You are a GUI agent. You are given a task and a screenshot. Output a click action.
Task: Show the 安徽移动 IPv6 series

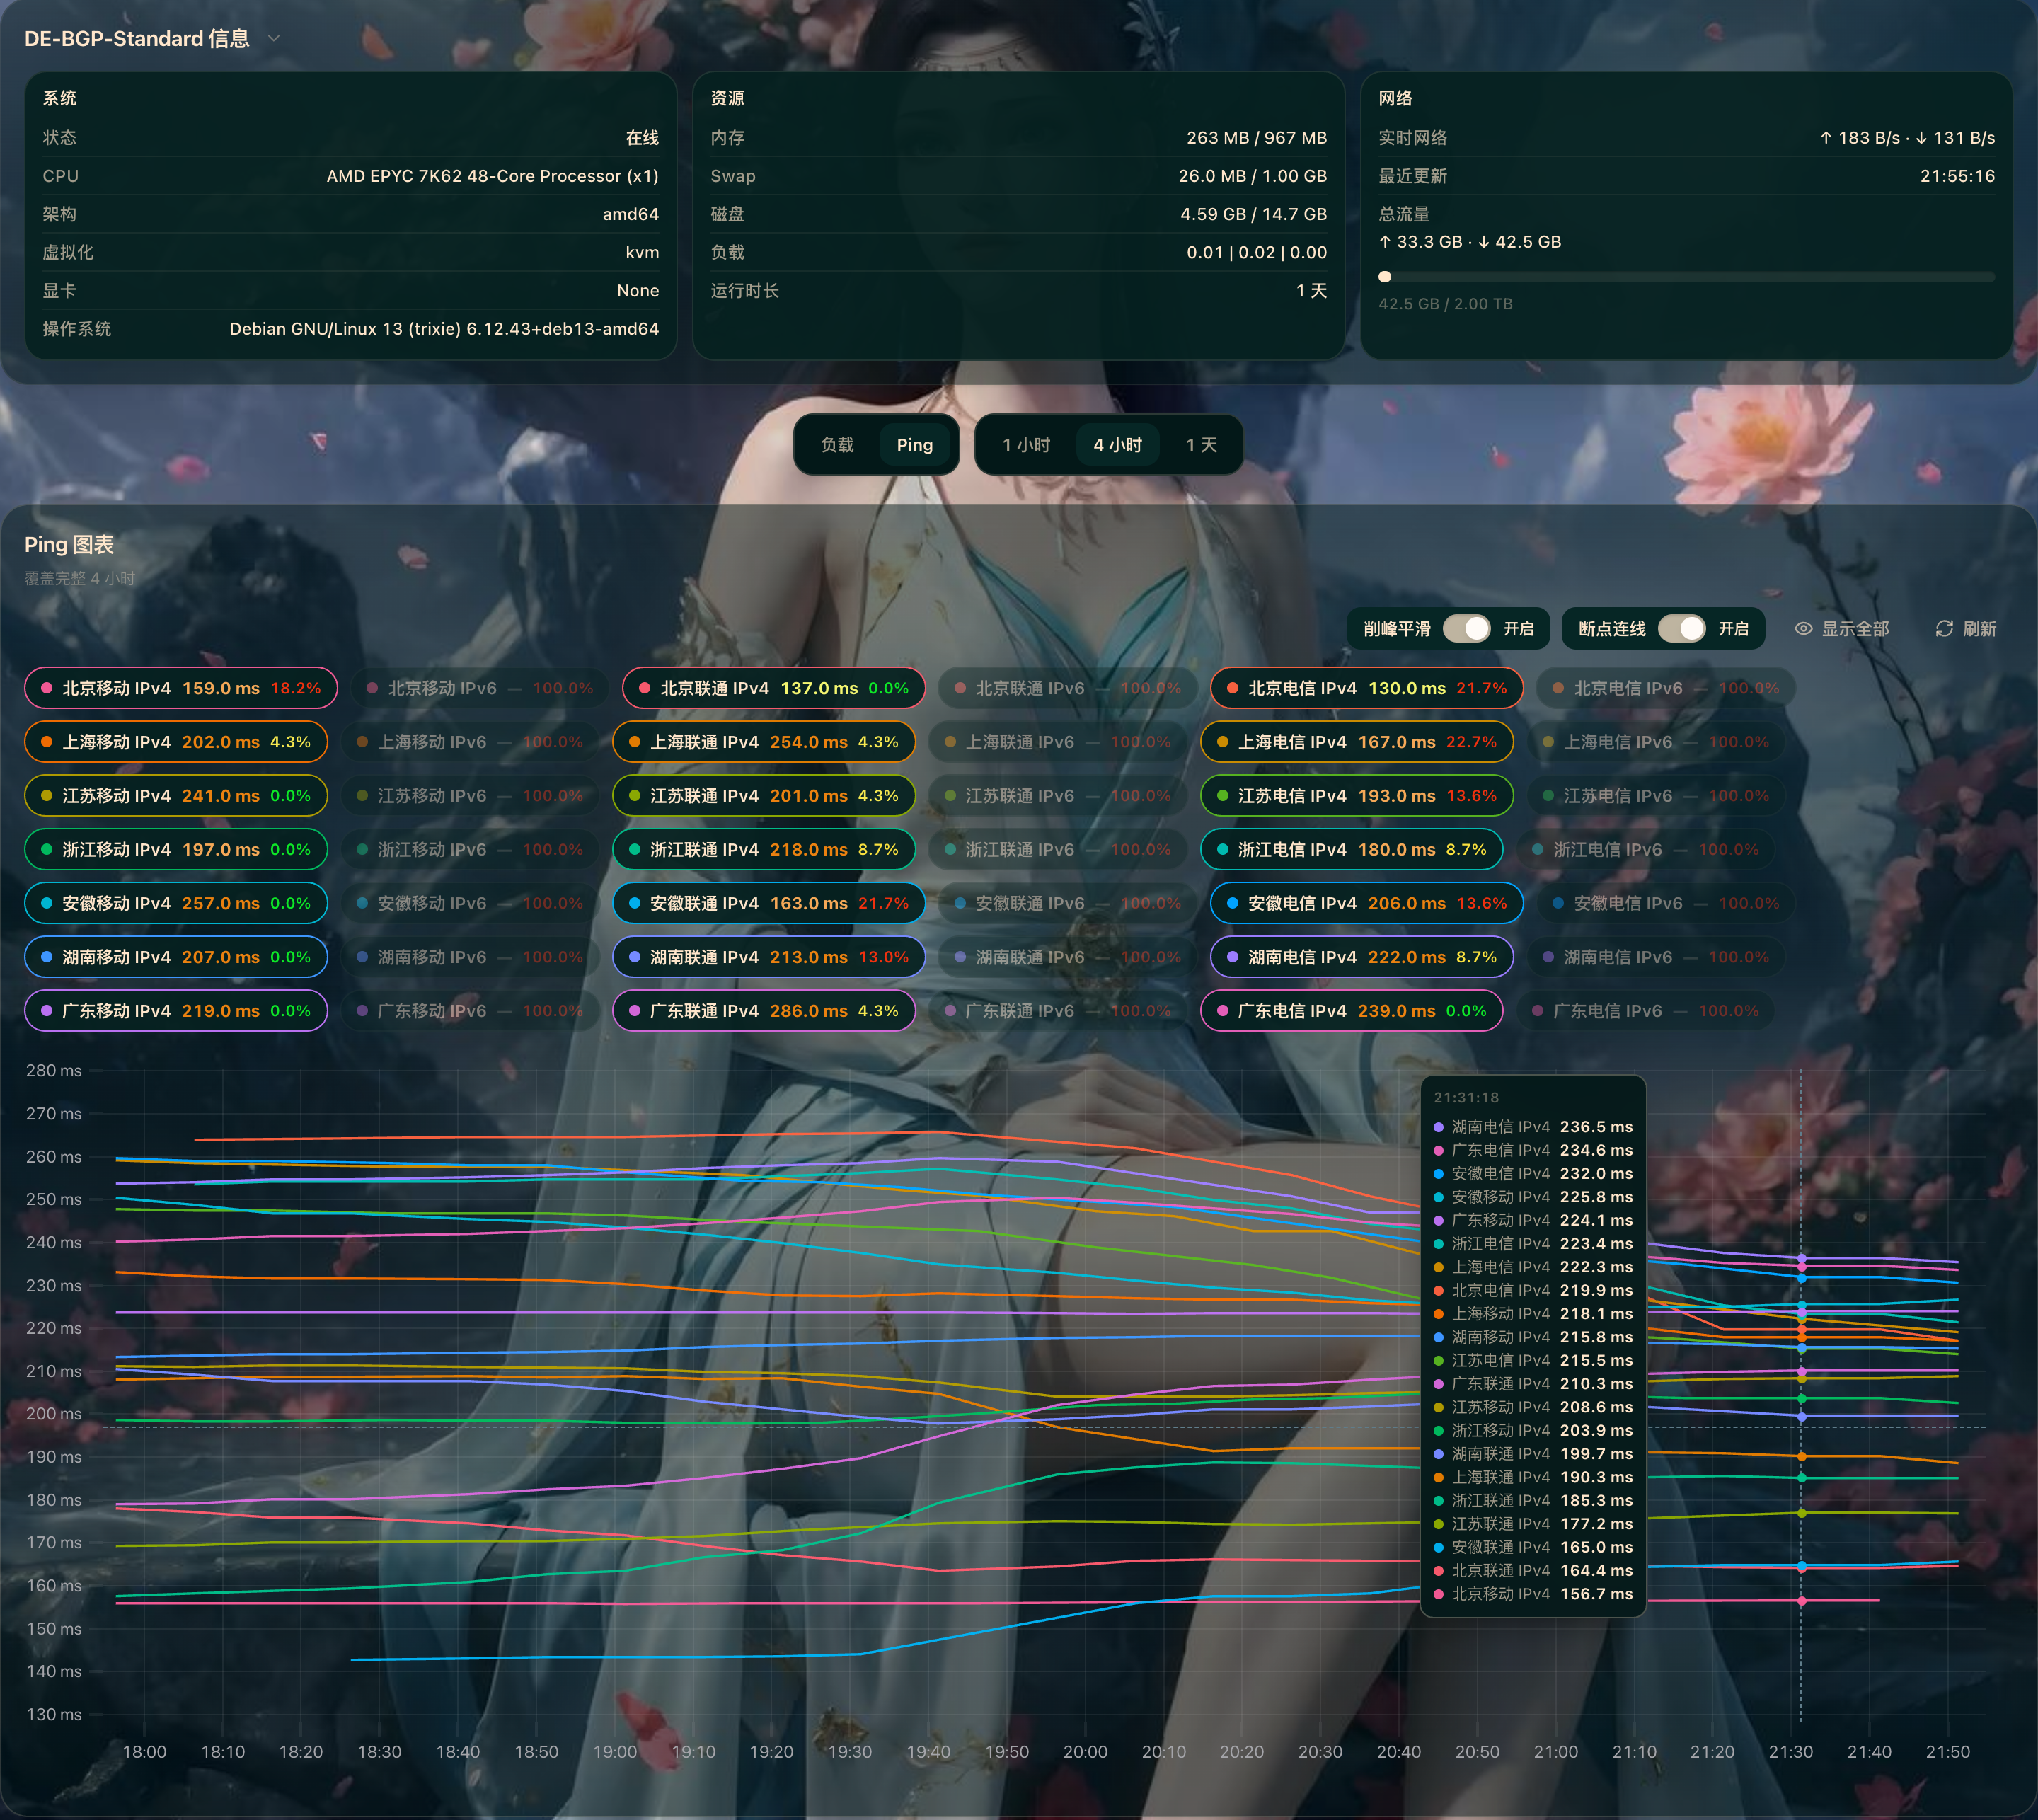[469, 904]
